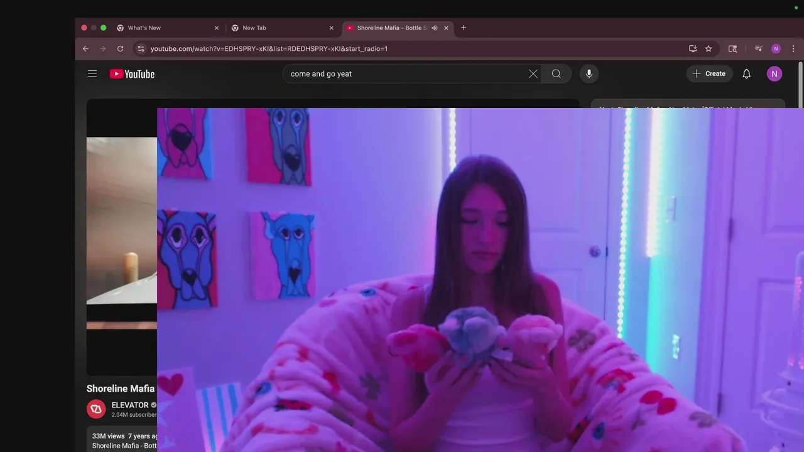Open the Google Lens search icon in toolbar

(732, 48)
